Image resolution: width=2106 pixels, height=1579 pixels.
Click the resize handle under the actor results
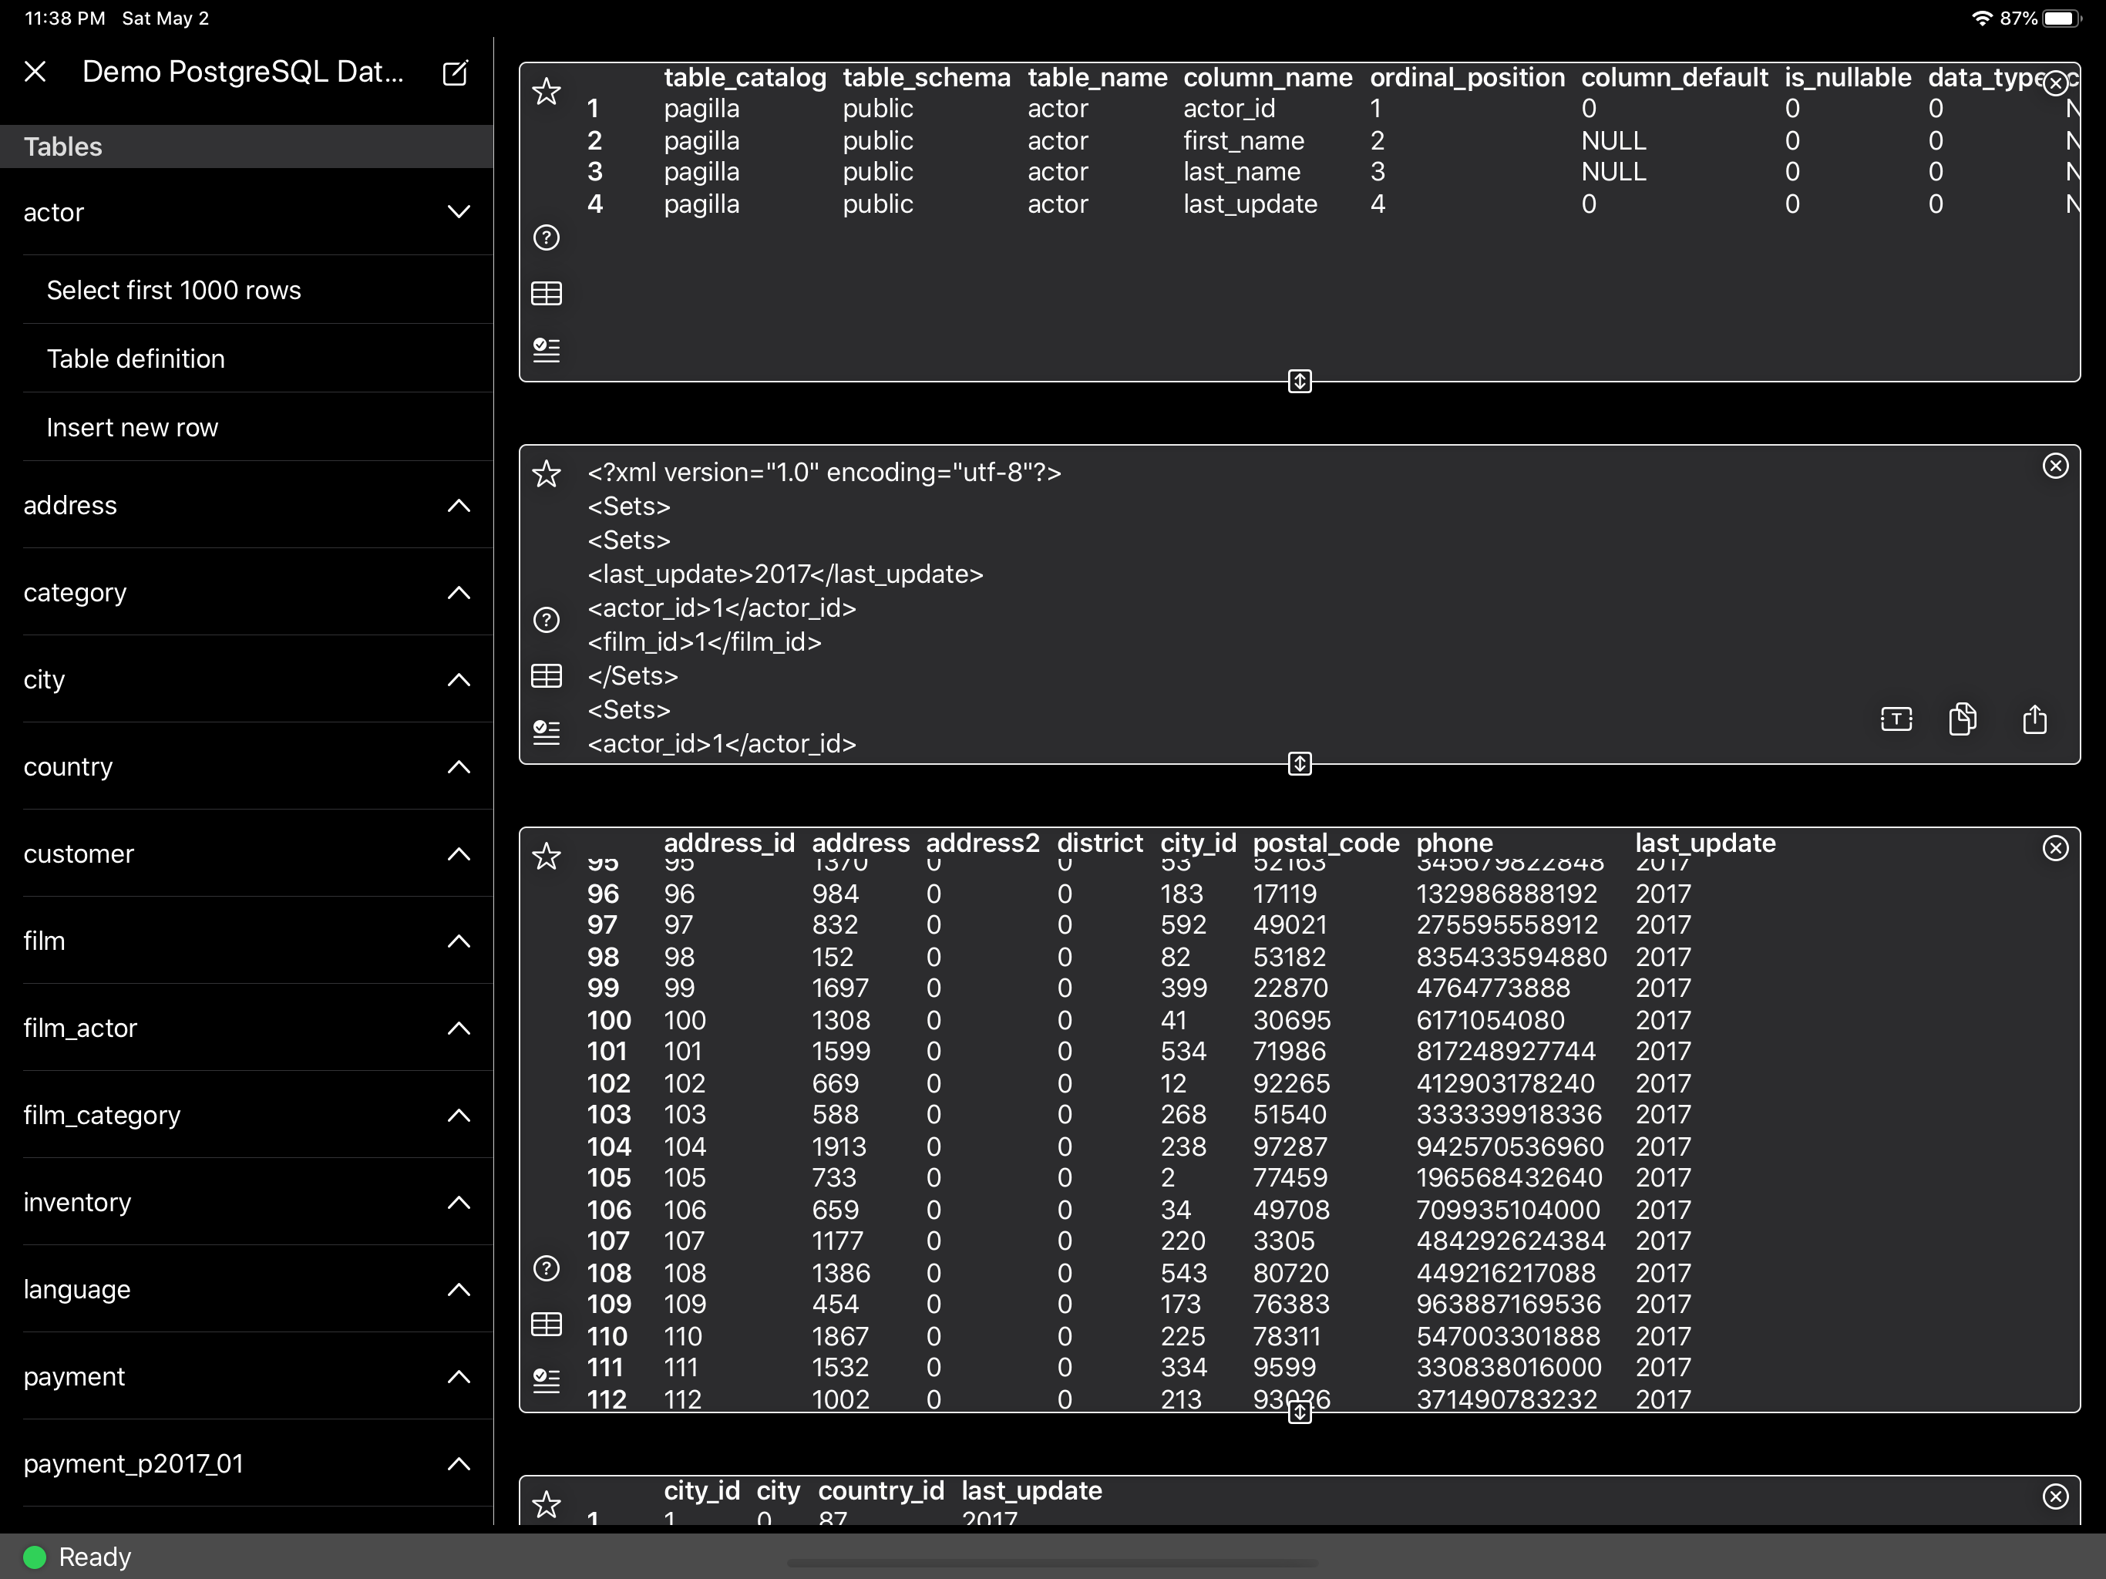pyautogui.click(x=1299, y=382)
